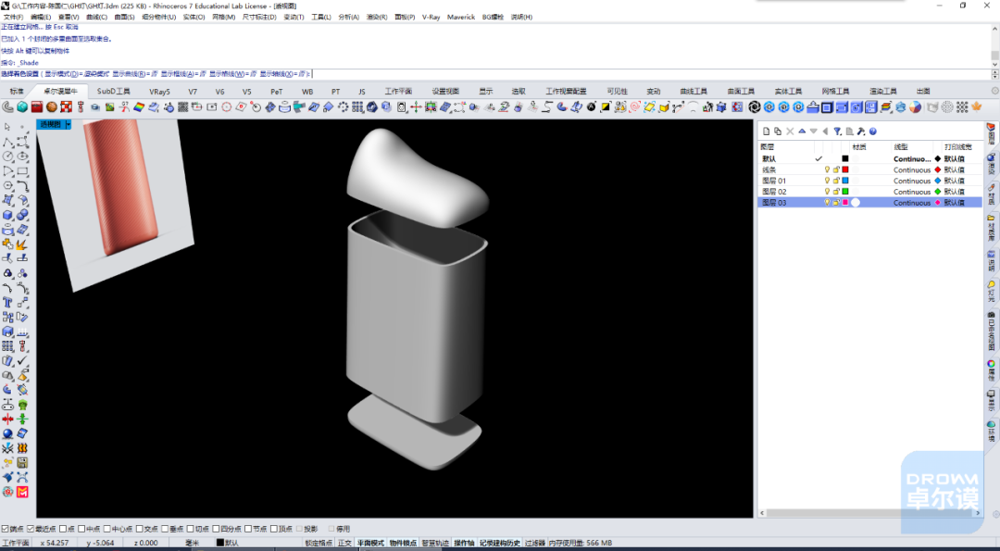Click the polyline tool in left sidebar
Image resolution: width=1000 pixels, height=551 pixels.
coord(7,142)
